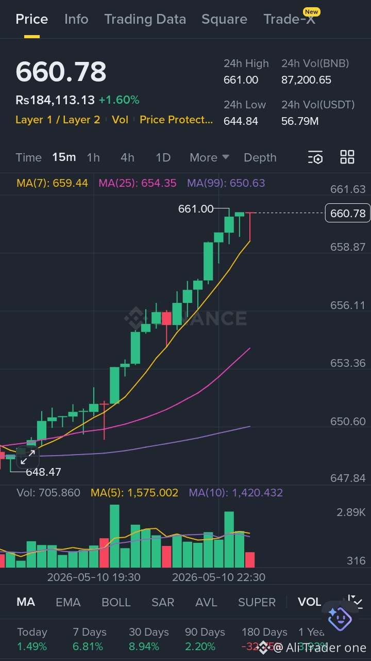The width and height of the screenshot is (371, 661).
Task: Tap the MA(7): 659.44 legend
Action: pyautogui.click(x=52, y=183)
